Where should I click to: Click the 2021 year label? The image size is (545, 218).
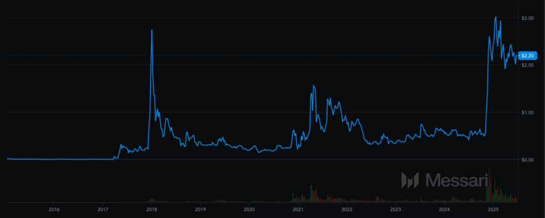298,209
